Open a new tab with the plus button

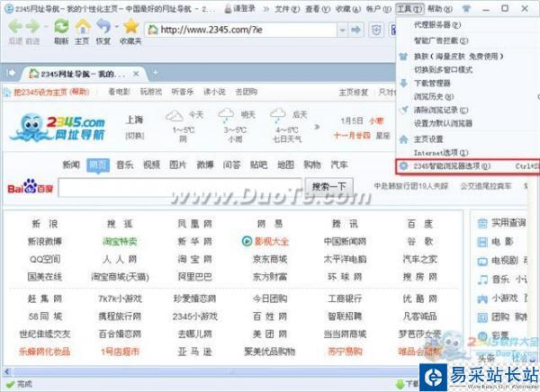[x=156, y=73]
